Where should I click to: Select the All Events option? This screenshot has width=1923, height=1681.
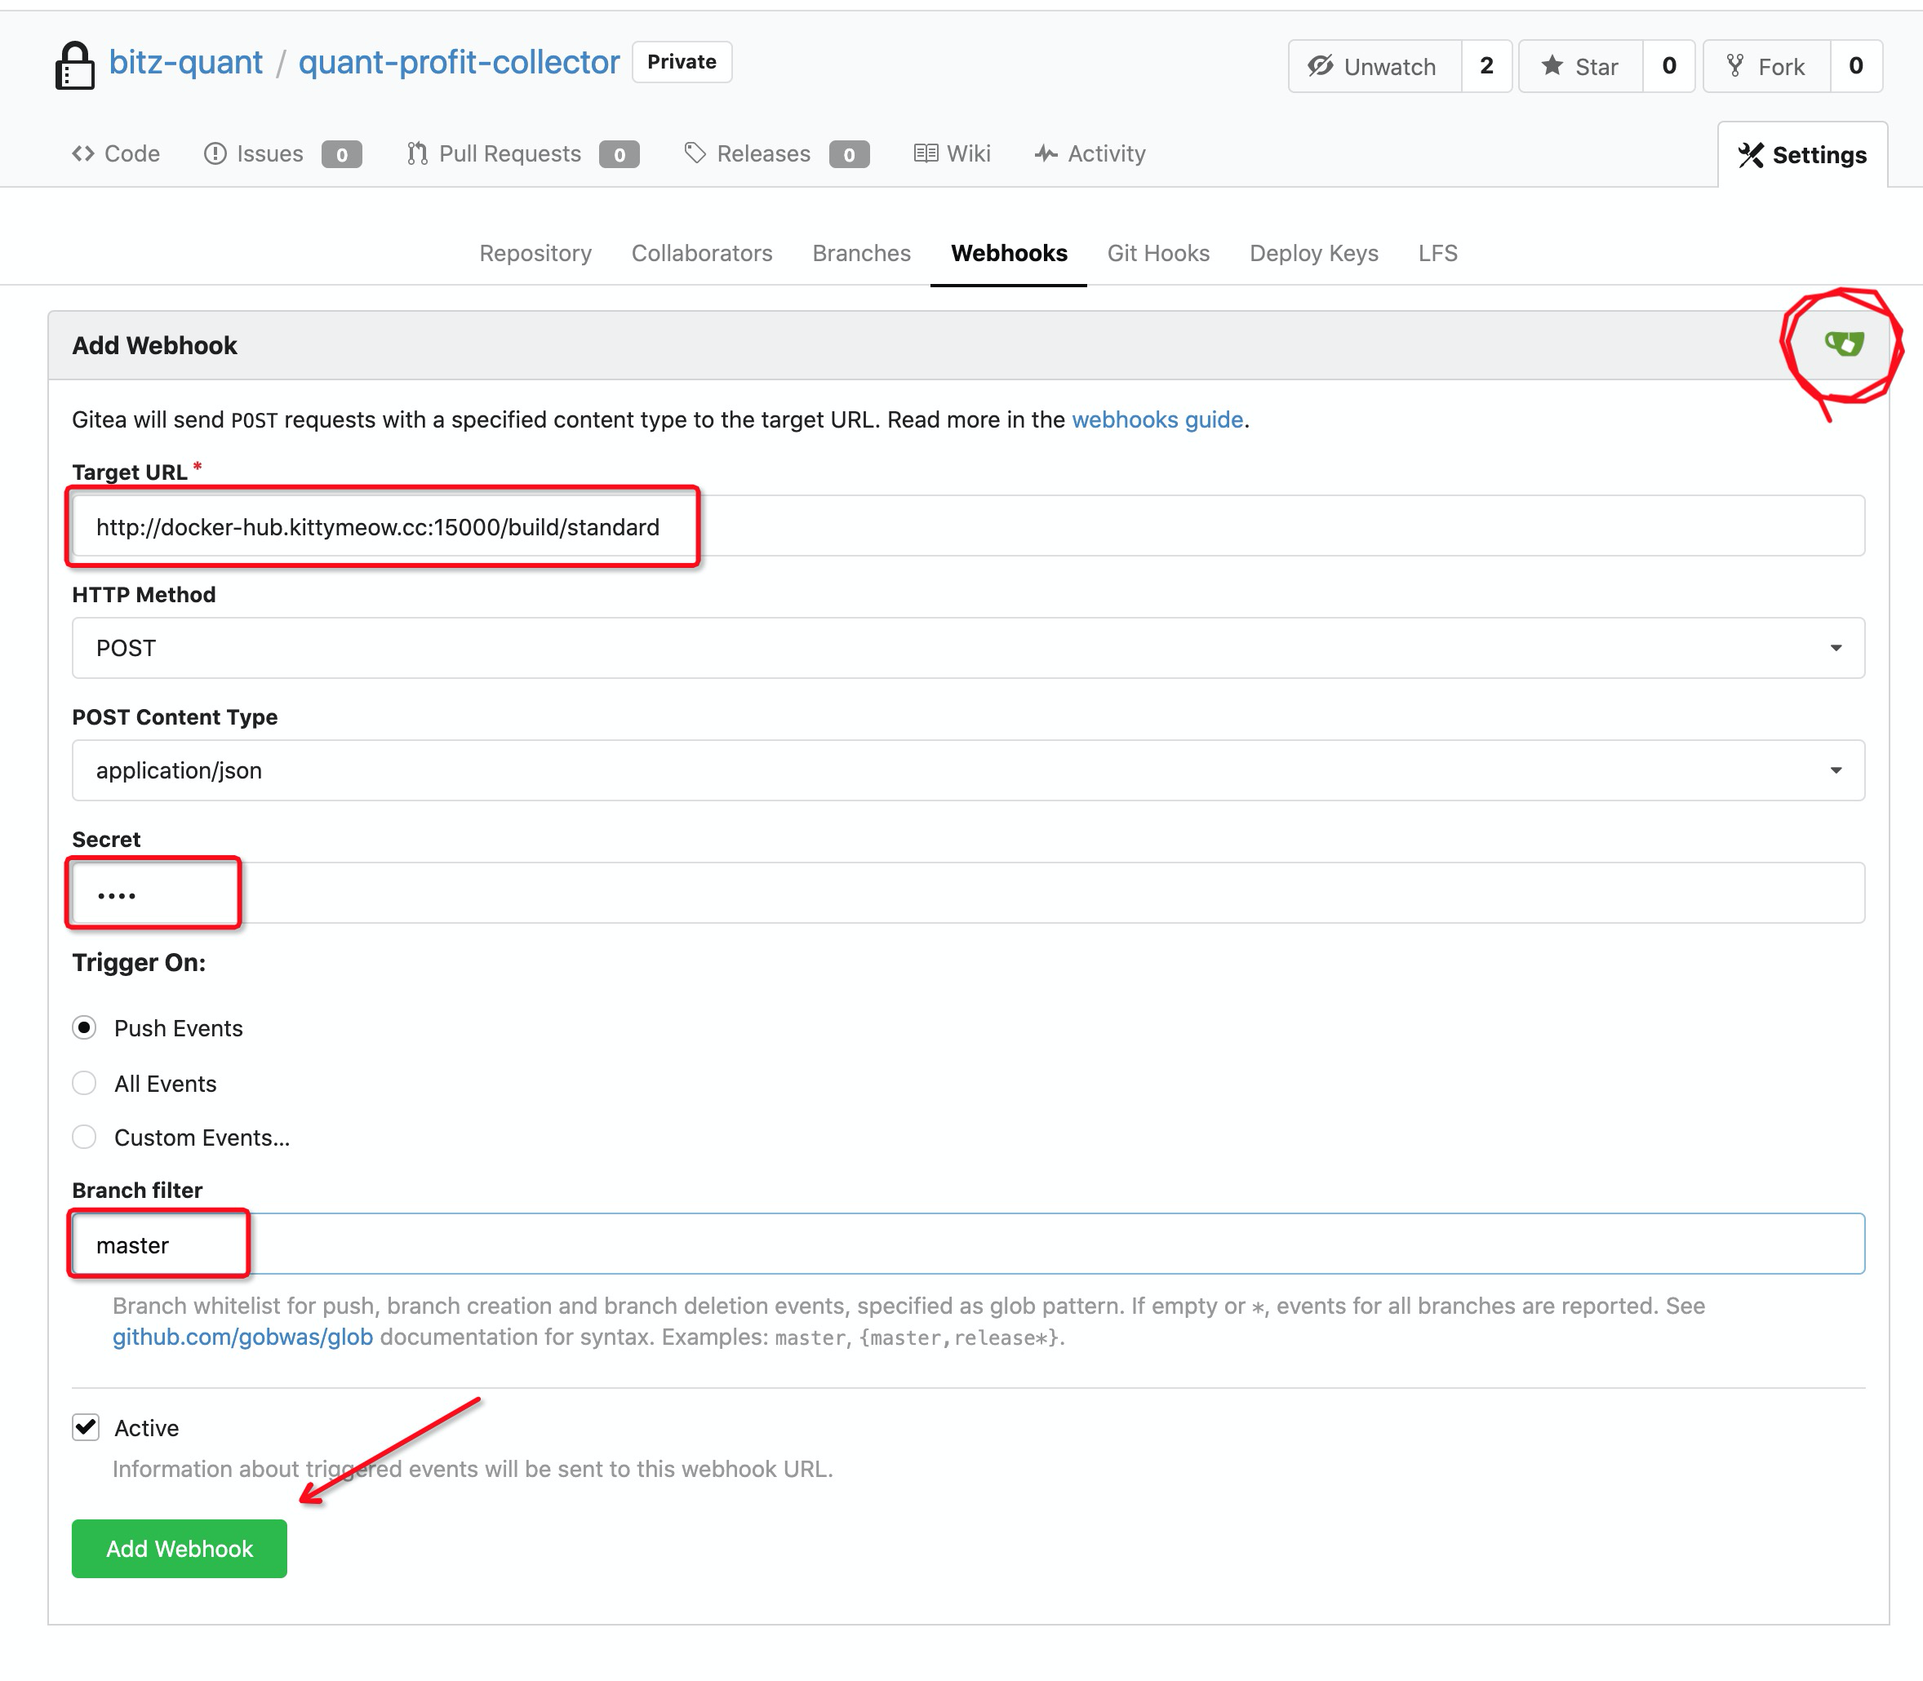pyautogui.click(x=84, y=1084)
